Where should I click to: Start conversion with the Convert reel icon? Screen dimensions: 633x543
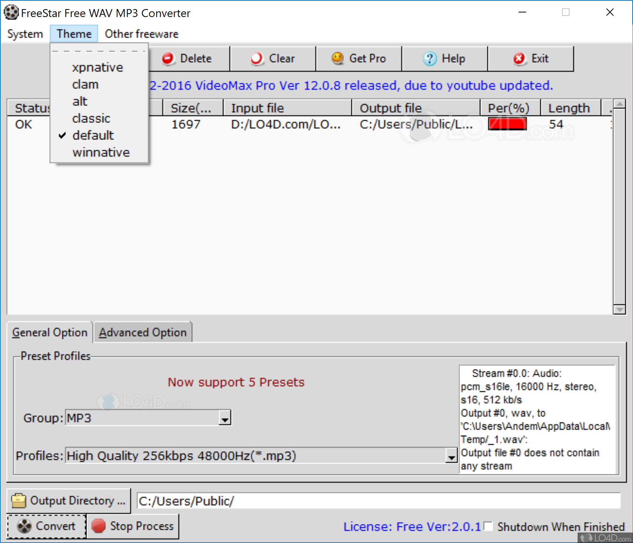[x=25, y=526]
